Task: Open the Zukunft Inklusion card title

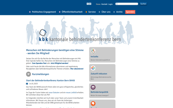Action: coord(99,74)
